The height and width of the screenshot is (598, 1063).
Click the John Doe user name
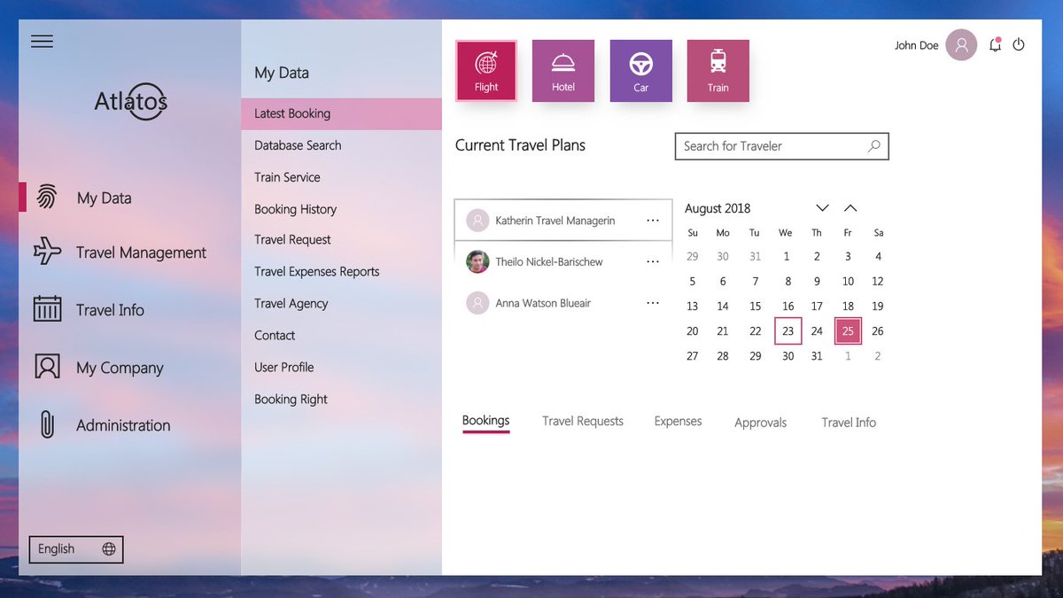[916, 45]
